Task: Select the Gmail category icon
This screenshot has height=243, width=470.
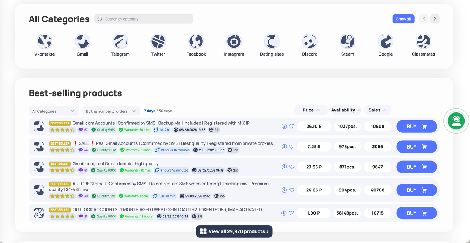Action: pos(82,41)
